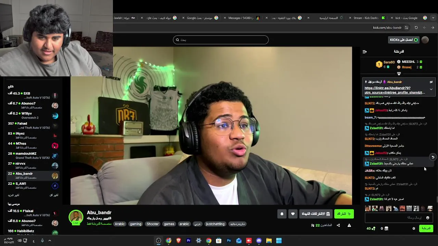The image size is (438, 246).
Task: Expand the gift leaderboard arrow
Action: 399,73
